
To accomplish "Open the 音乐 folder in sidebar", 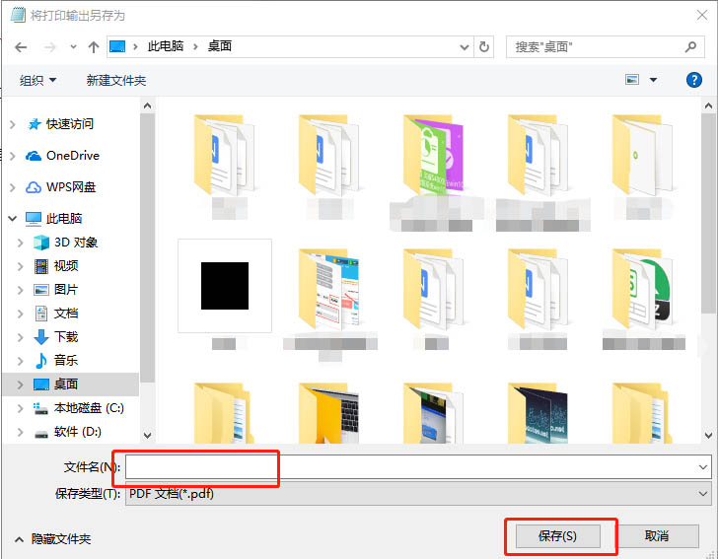I will pyautogui.click(x=65, y=361).
